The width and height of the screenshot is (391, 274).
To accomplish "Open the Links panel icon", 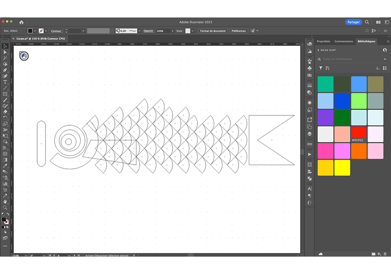I will [x=309, y=144].
